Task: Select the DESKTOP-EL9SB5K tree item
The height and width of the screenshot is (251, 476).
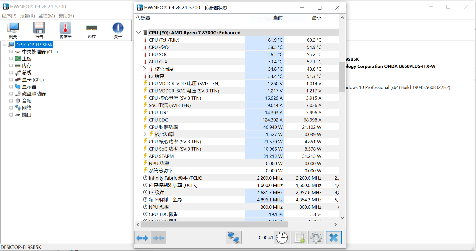Action: [x=34, y=45]
